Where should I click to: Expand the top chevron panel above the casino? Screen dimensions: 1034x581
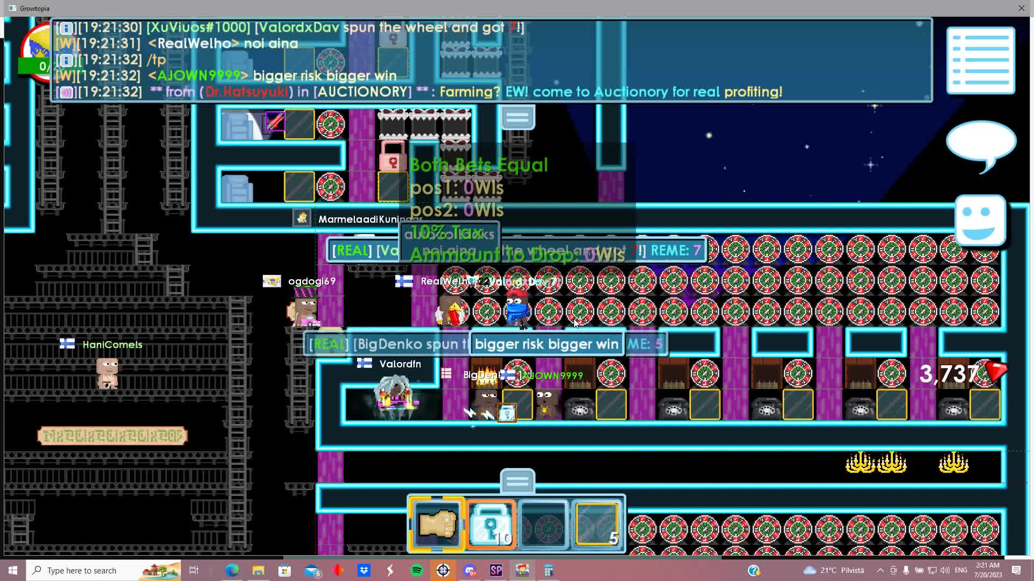517,117
